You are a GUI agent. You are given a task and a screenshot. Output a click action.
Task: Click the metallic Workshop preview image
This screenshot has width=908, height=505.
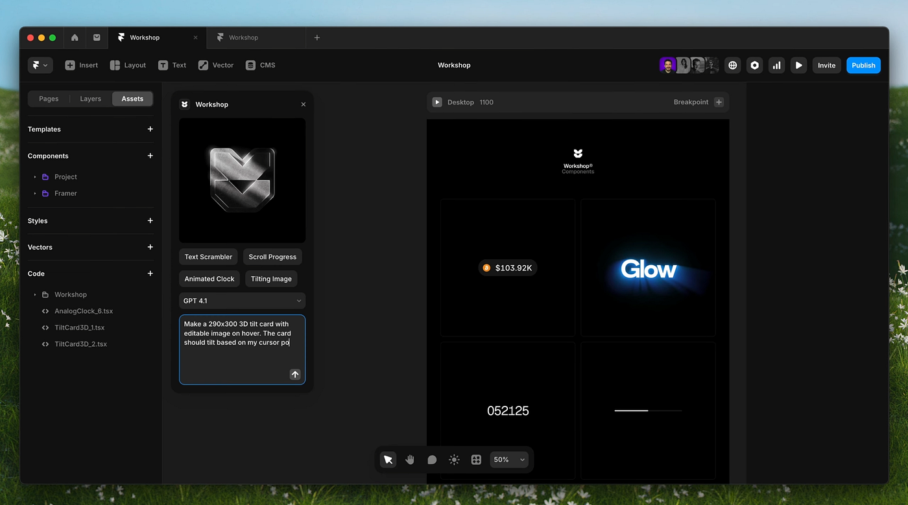243,180
